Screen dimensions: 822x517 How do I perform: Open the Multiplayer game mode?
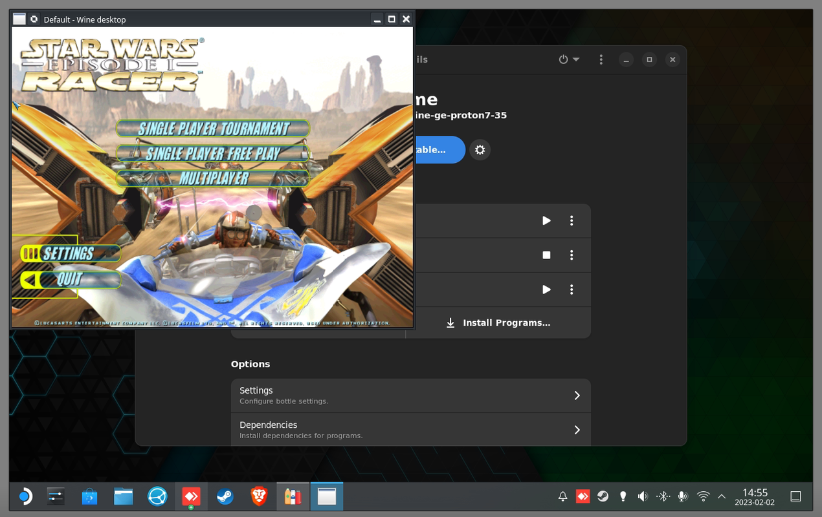tap(213, 178)
